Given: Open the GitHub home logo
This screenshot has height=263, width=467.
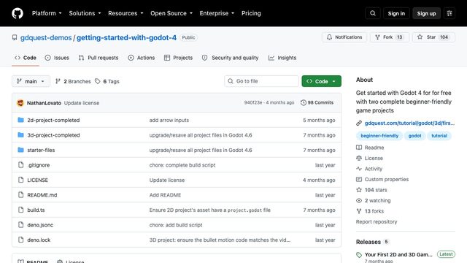Looking at the screenshot, I should click(x=18, y=13).
